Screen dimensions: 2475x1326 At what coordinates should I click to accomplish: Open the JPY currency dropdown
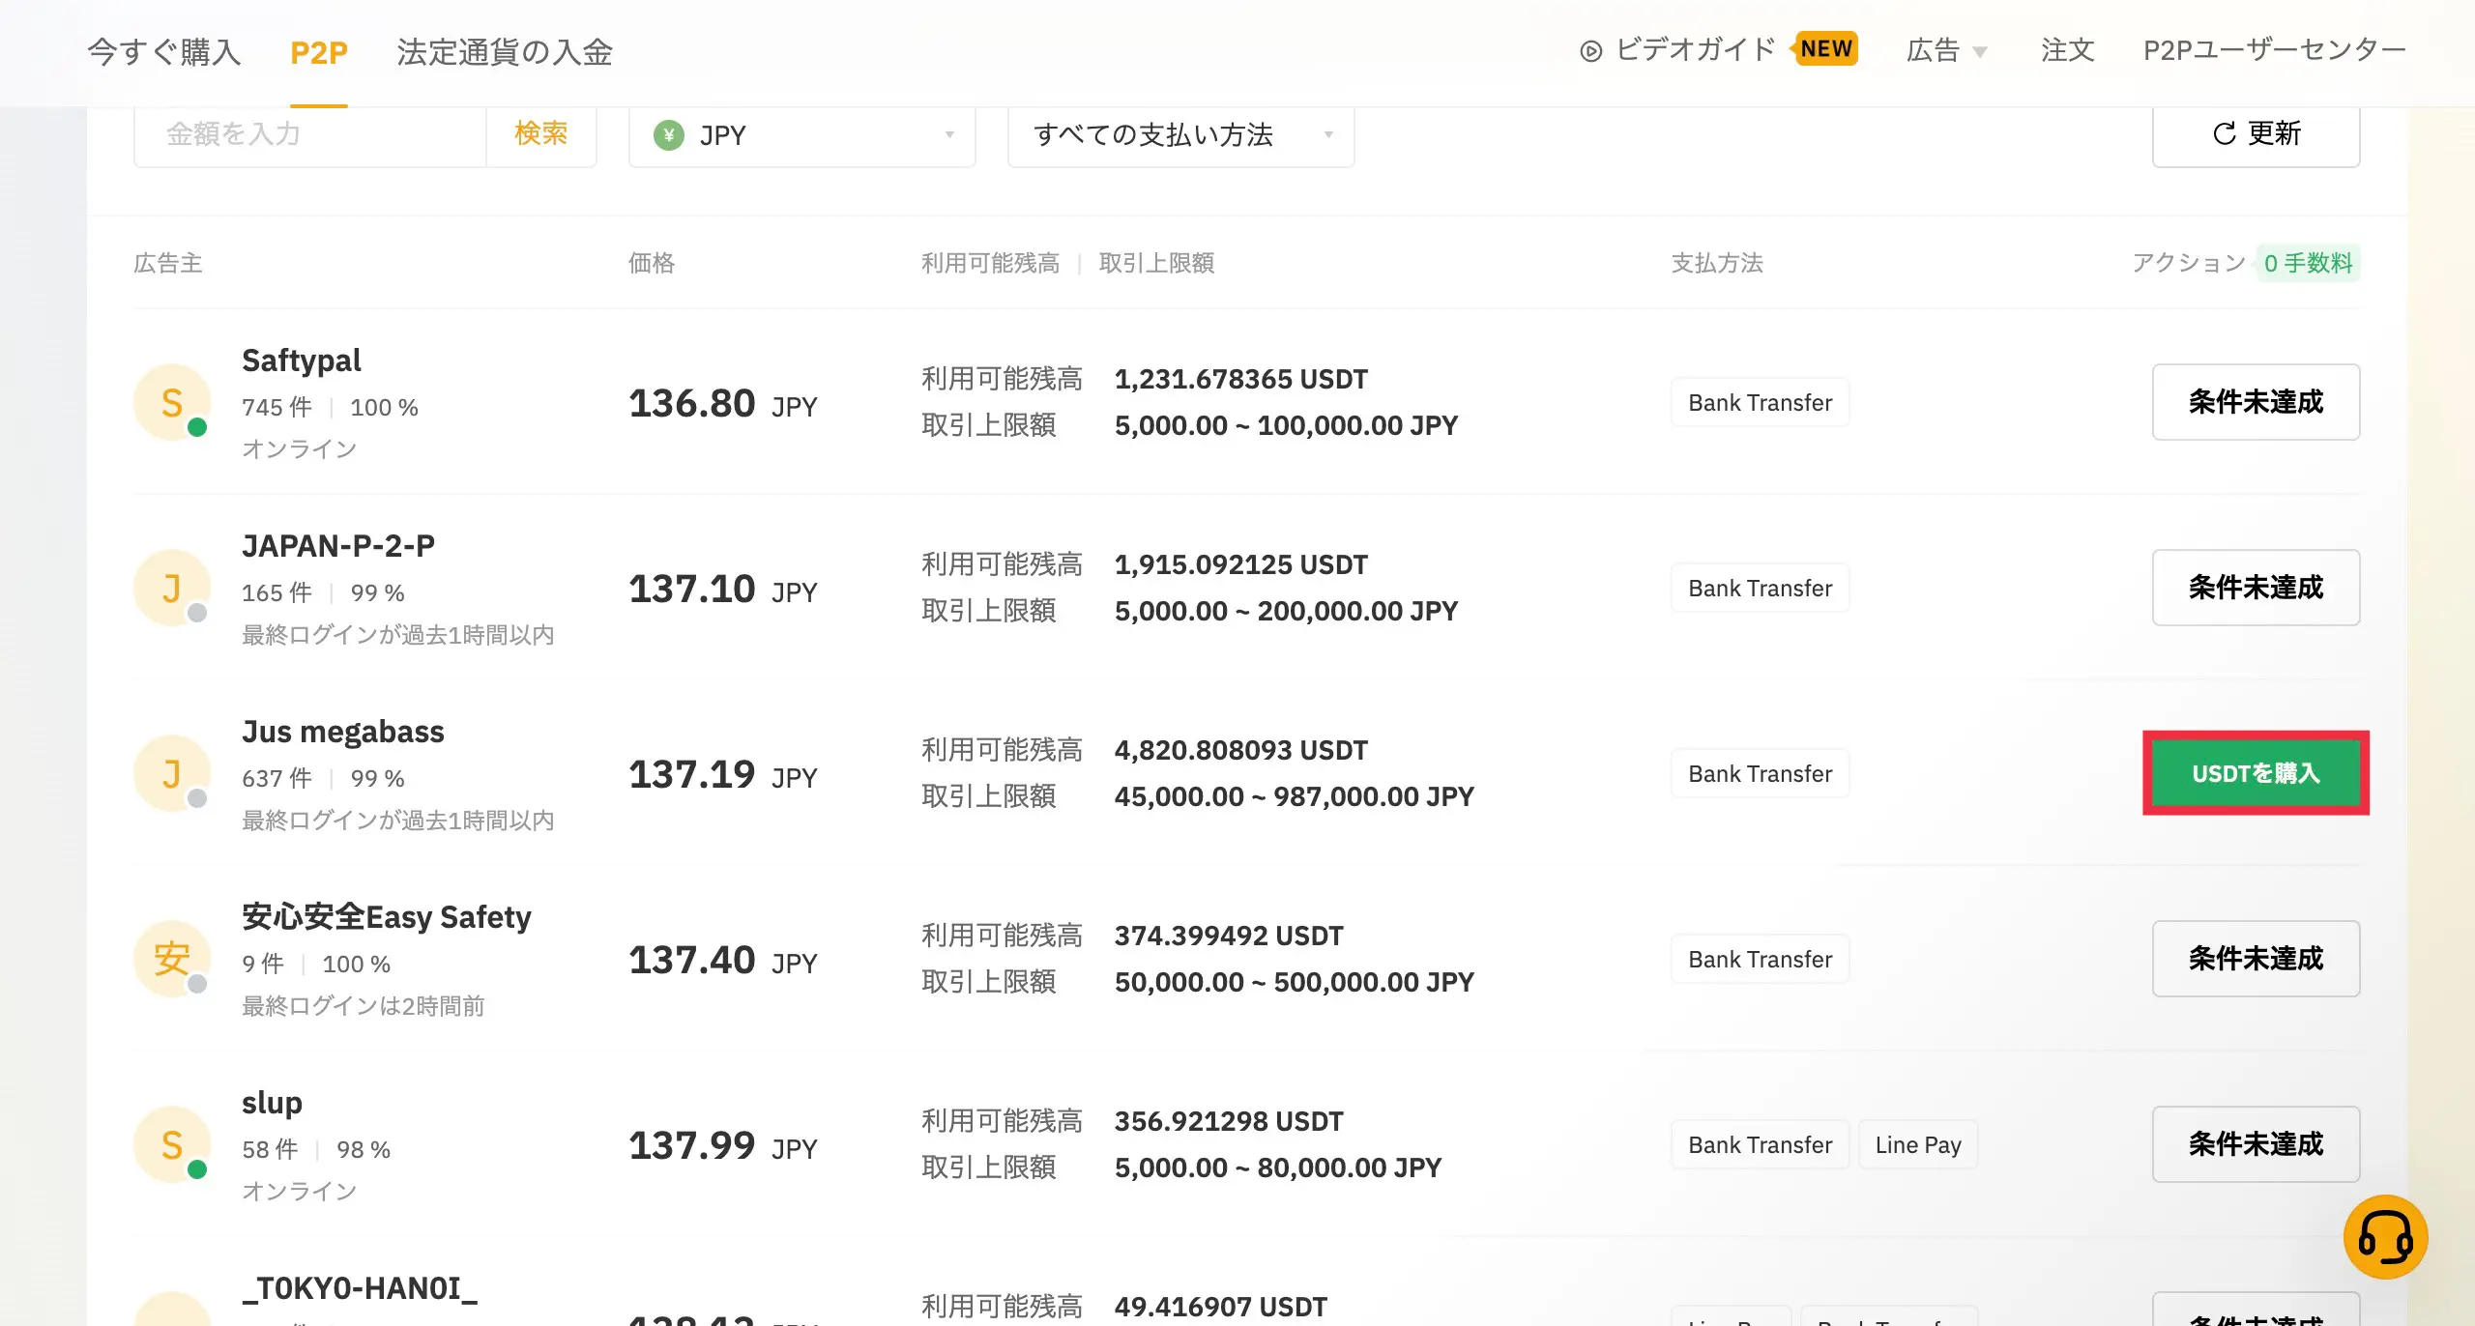tap(801, 135)
